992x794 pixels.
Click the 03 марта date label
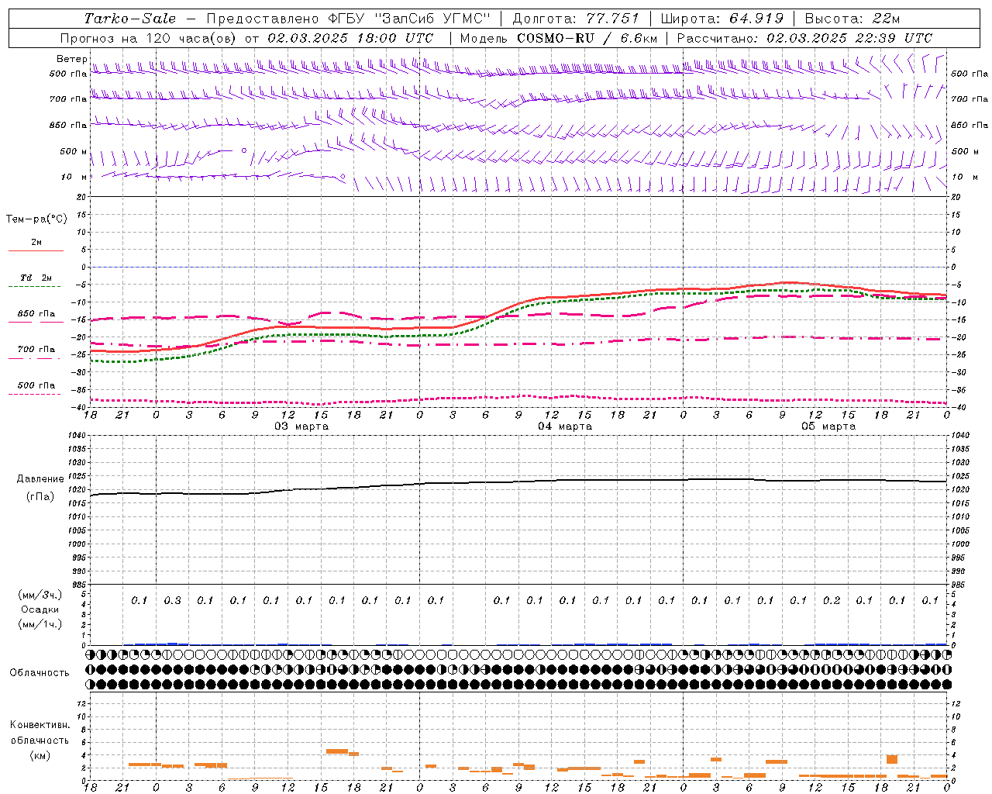(x=302, y=426)
